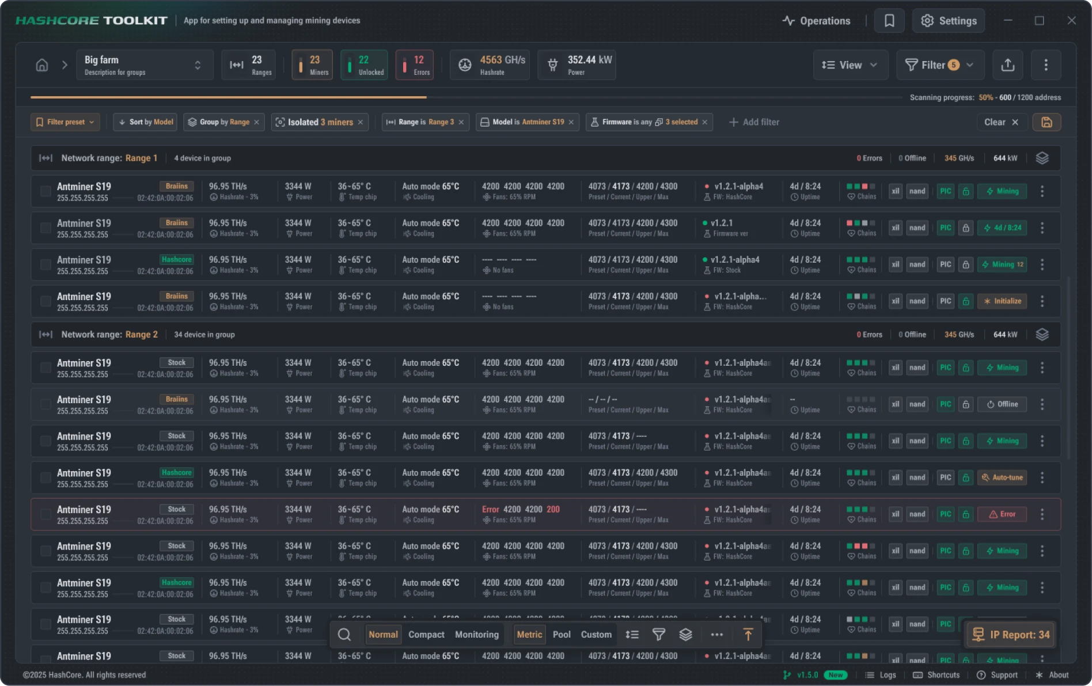Select checkbox on the Offline miner row

pyautogui.click(x=45, y=404)
